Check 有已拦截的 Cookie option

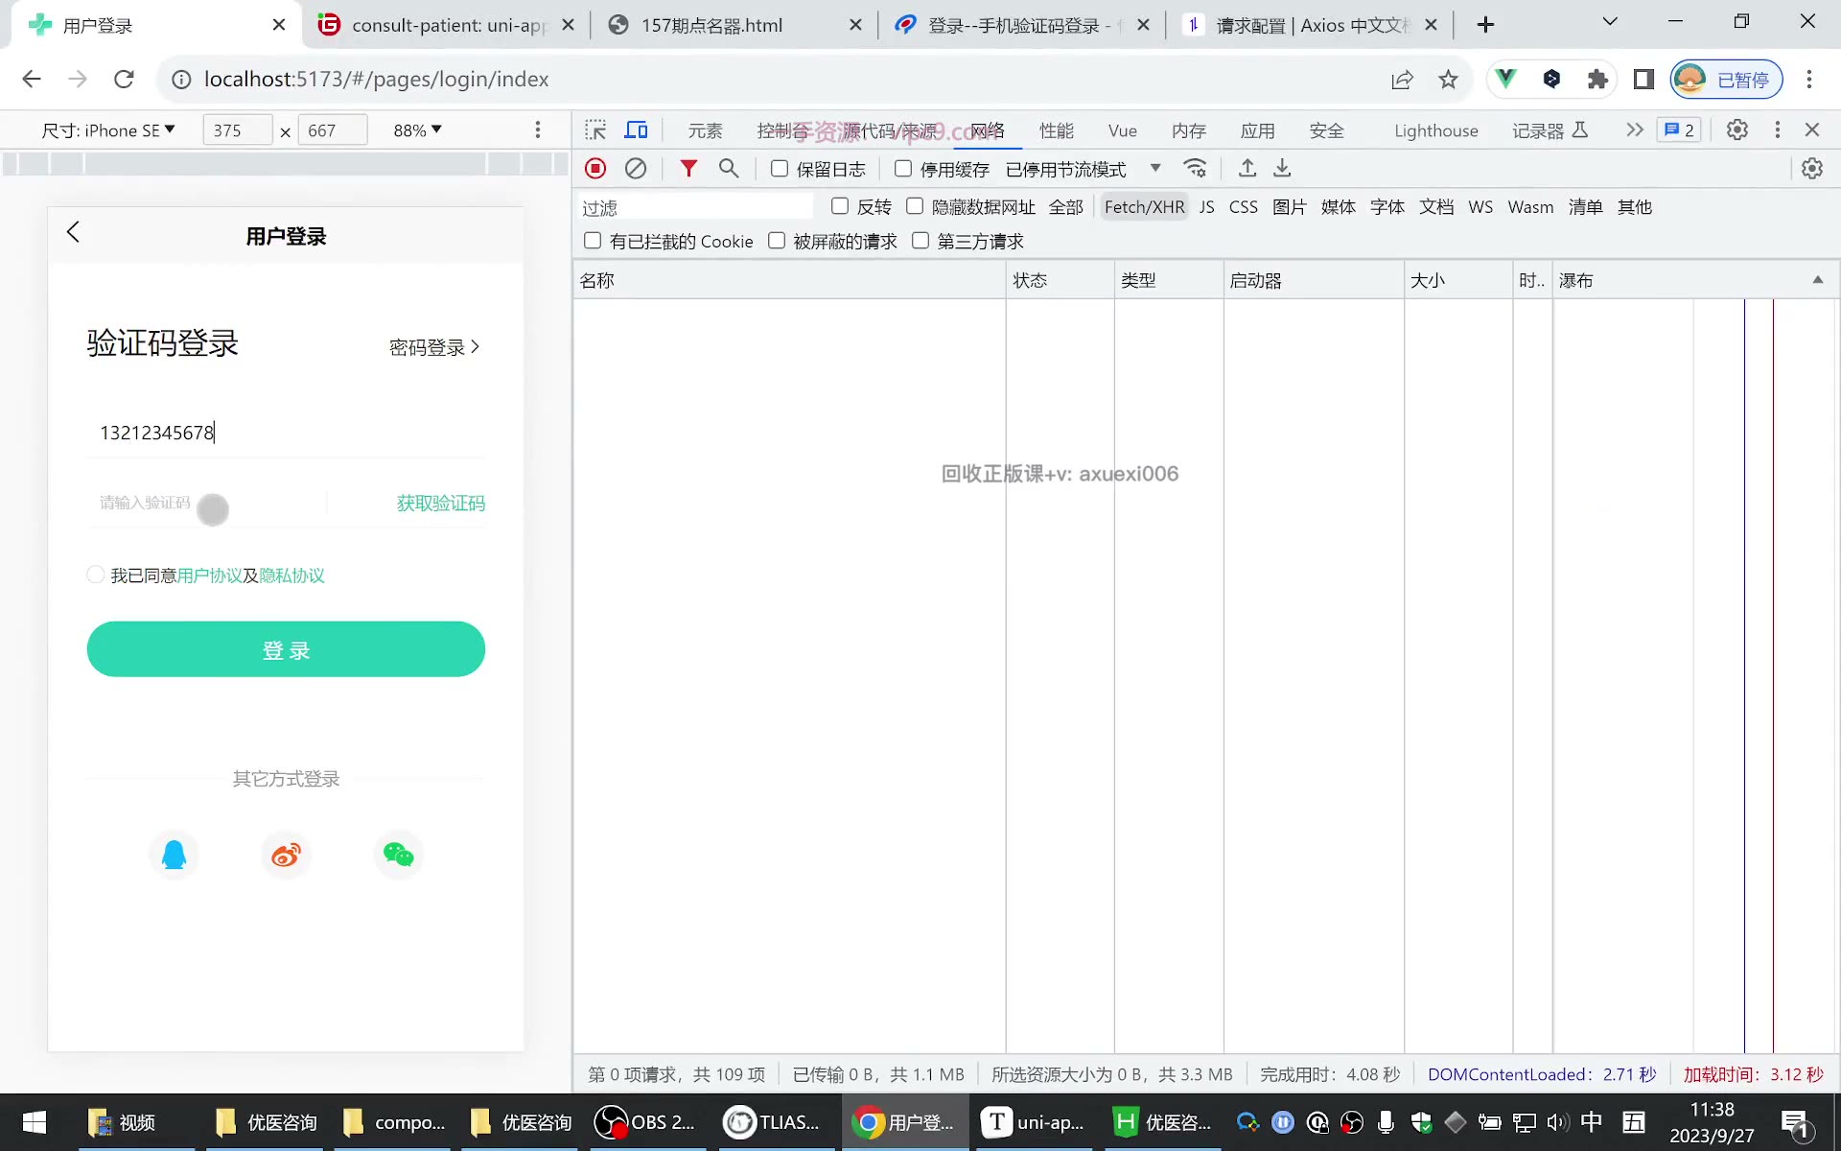593,241
